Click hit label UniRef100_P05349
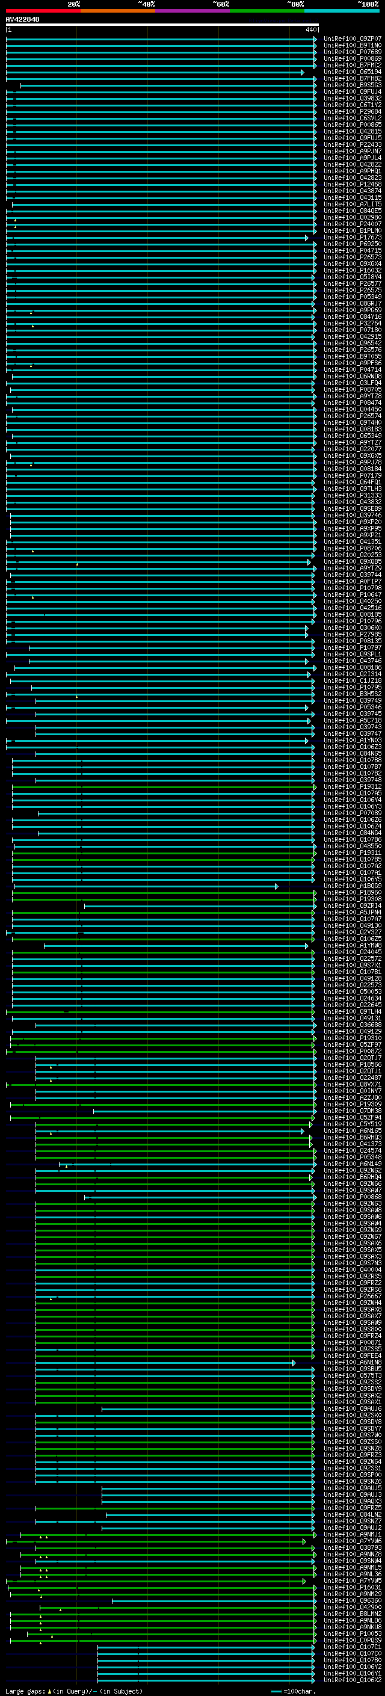Image resolution: width=385 pixels, height=1696 pixels. pos(353,297)
